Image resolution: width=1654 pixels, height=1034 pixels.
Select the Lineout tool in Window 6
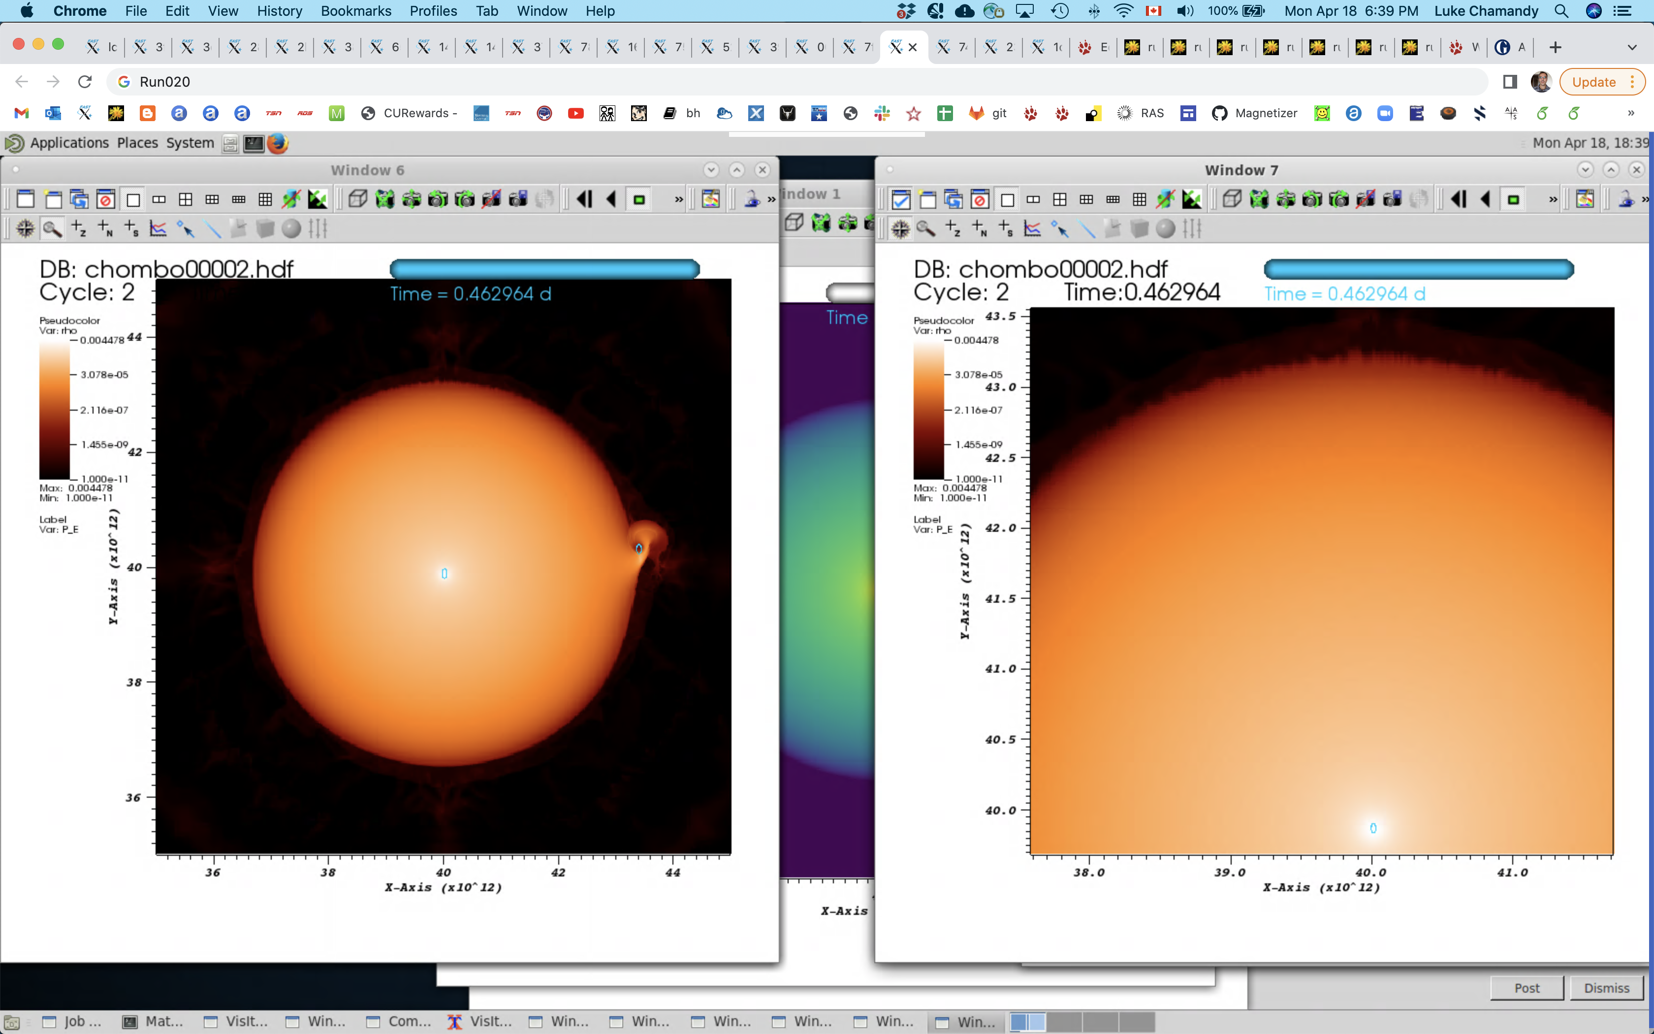pos(158,228)
